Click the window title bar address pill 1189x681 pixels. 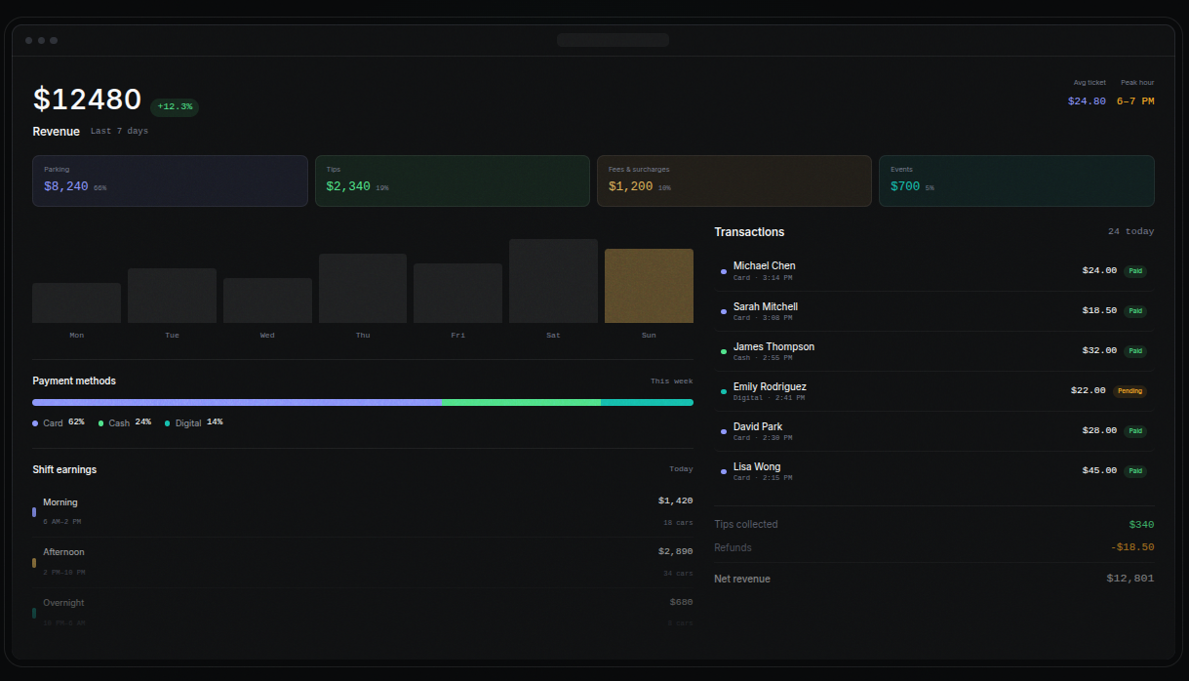click(x=613, y=40)
